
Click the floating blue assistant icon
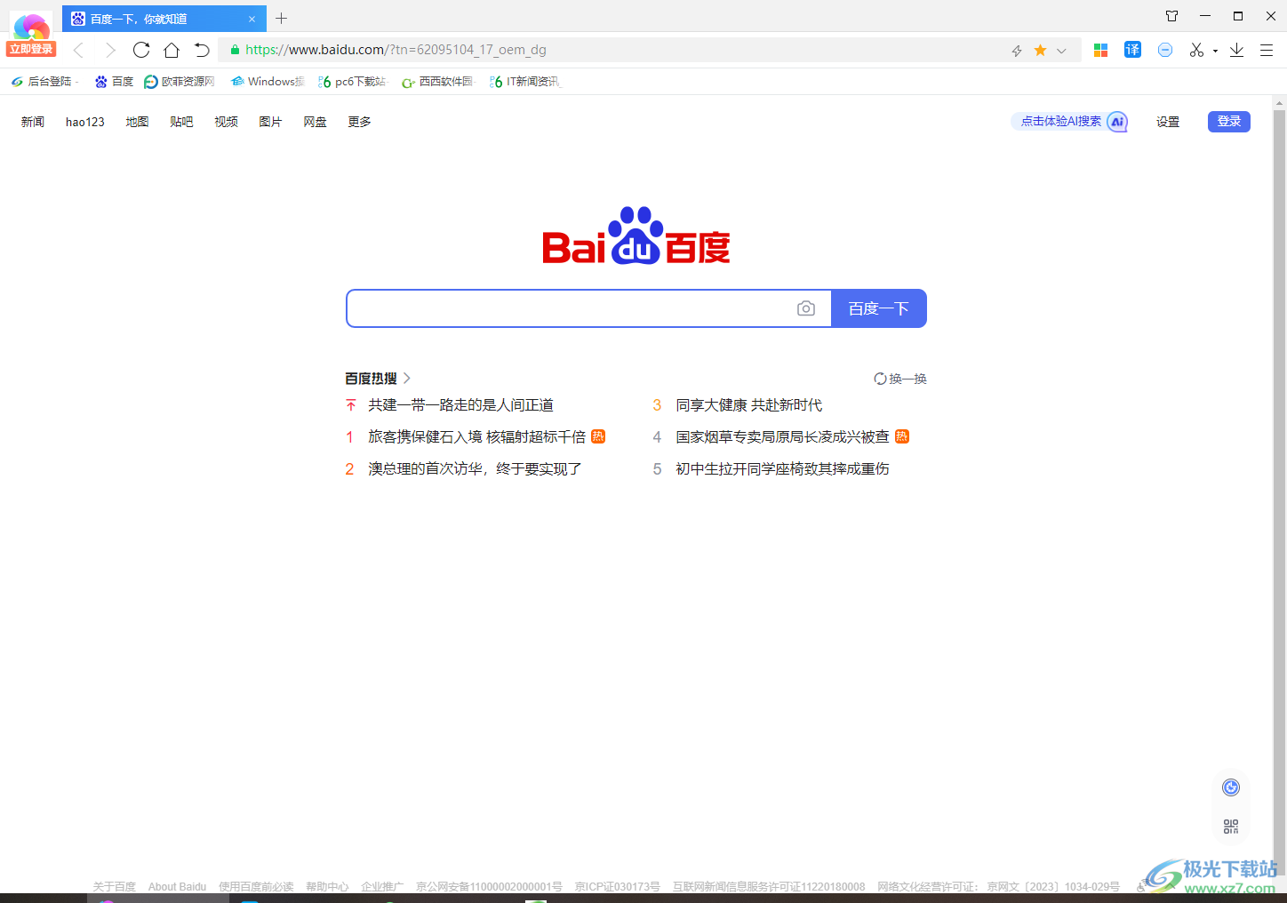click(1231, 787)
